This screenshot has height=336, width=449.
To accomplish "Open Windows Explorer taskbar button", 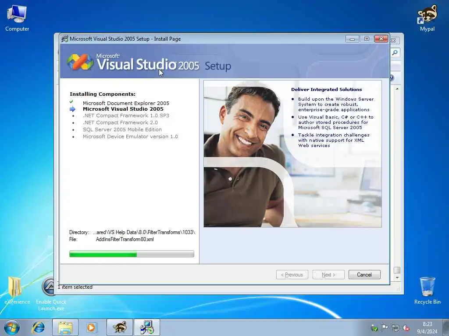I will 65,327.
